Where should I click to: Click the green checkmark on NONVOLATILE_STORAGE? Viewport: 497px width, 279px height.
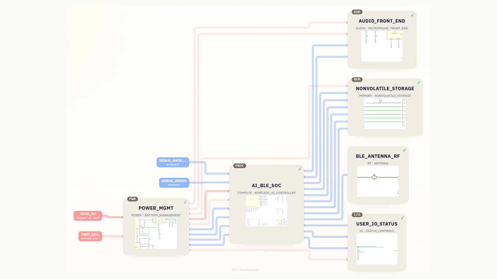[x=419, y=83]
